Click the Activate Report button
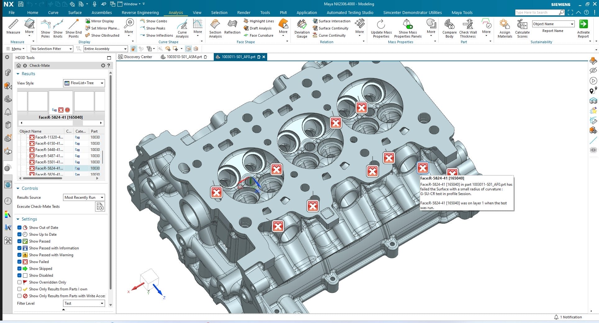599x323 pixels. coord(583,28)
